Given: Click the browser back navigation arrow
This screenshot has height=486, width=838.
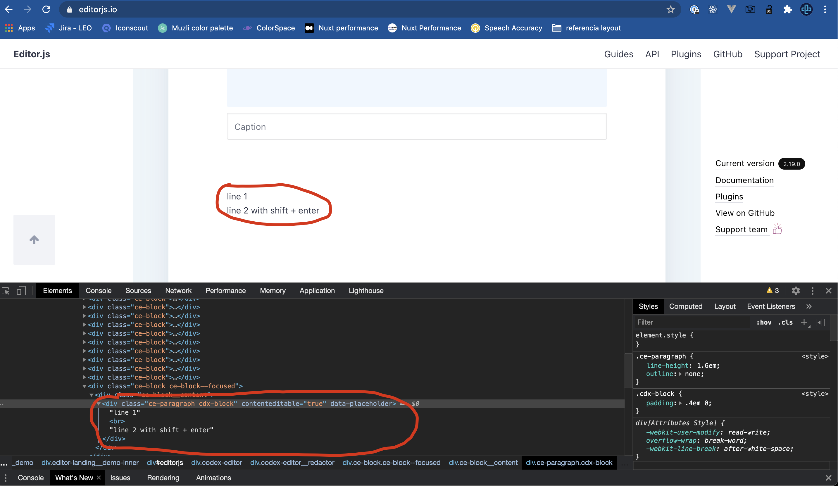Looking at the screenshot, I should [x=9, y=9].
